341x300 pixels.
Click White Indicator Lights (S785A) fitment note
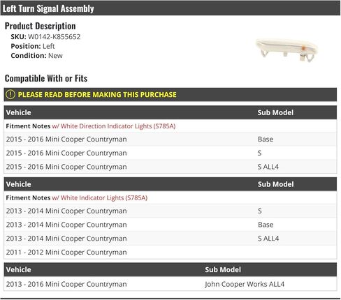click(x=100, y=198)
